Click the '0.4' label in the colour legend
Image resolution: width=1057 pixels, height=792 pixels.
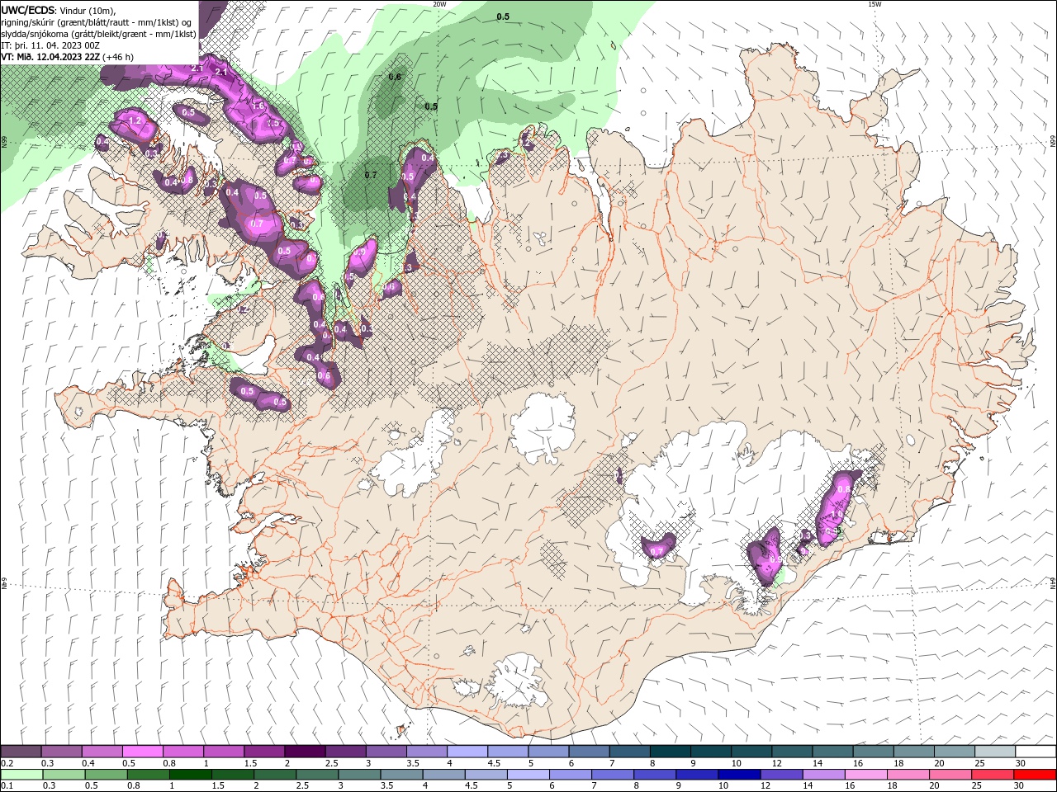(88, 763)
